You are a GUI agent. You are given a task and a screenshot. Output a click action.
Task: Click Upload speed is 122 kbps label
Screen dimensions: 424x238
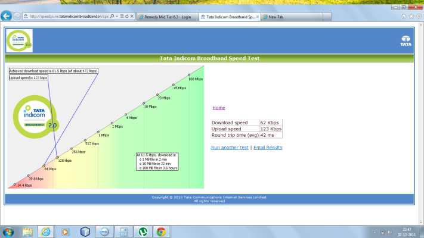29,78
